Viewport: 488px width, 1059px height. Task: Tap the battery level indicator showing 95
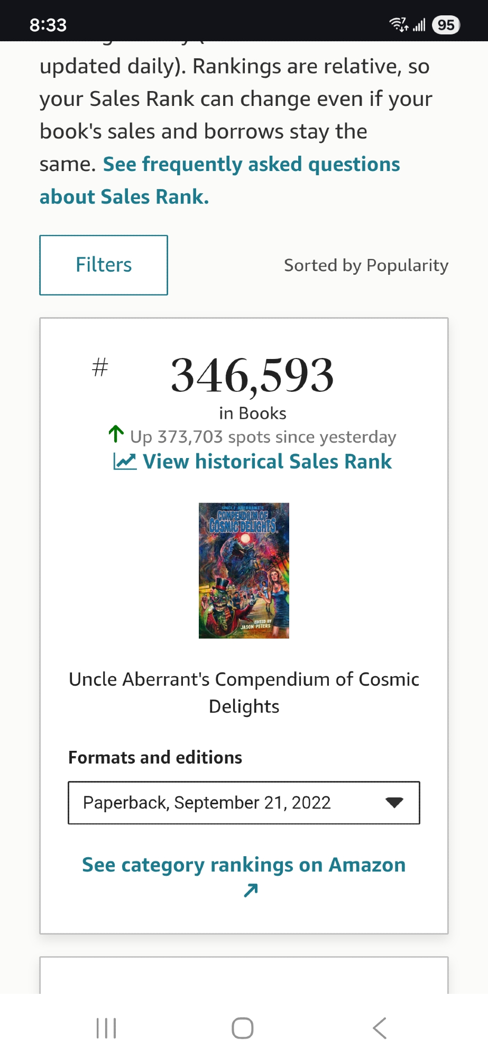(x=446, y=25)
